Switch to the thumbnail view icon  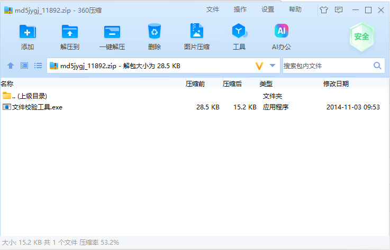click(24, 66)
